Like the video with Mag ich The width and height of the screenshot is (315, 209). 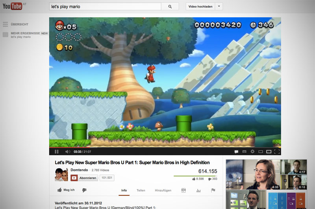(66, 190)
